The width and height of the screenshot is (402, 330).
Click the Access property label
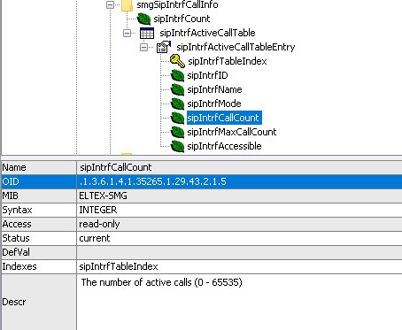pyautogui.click(x=17, y=224)
